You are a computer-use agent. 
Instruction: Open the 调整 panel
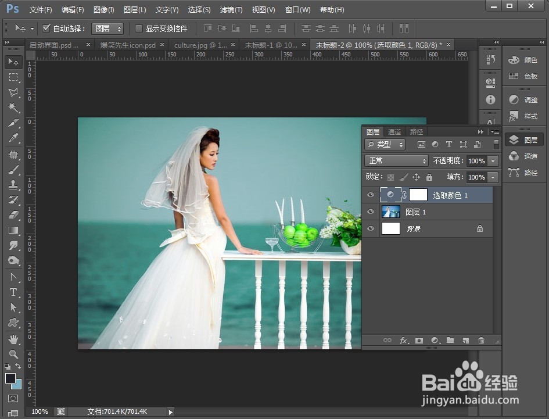523,100
